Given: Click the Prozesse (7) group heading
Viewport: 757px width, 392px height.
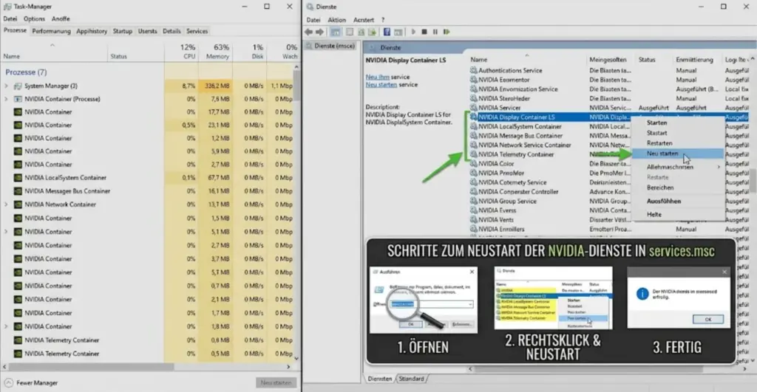Looking at the screenshot, I should (x=26, y=72).
